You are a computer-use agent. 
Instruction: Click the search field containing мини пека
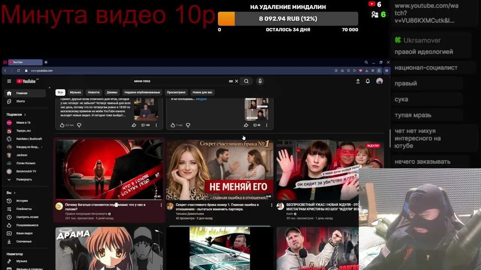[180, 81]
